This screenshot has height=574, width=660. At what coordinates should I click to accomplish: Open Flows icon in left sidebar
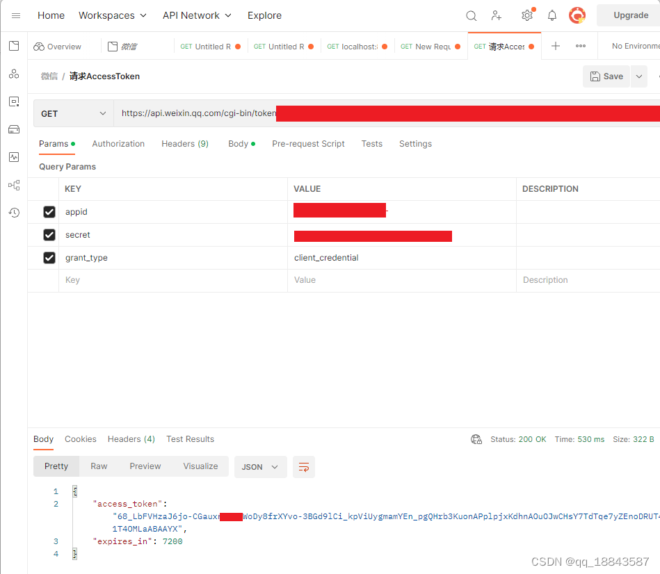(x=14, y=185)
